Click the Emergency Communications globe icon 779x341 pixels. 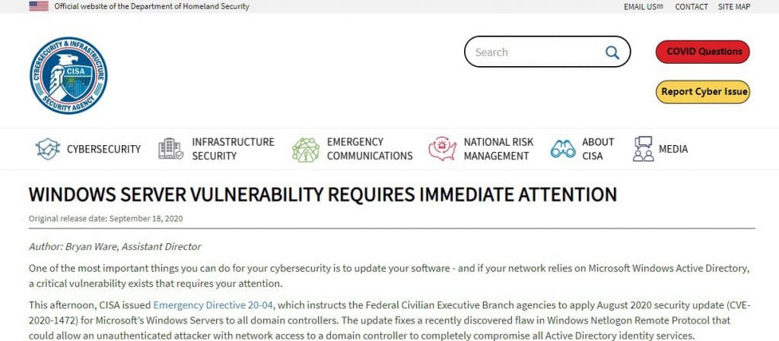coord(305,149)
